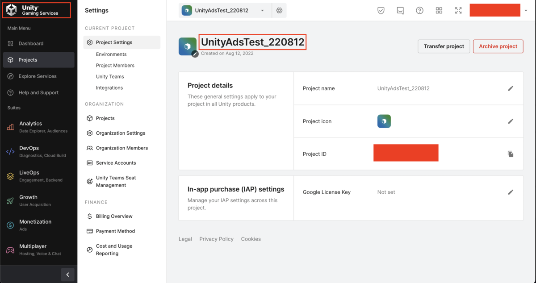Click the Analytics bar chart icon
The width and height of the screenshot is (536, 283).
(x=10, y=127)
